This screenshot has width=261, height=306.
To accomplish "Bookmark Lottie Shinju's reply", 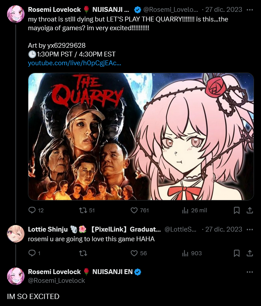I will (237, 253).
